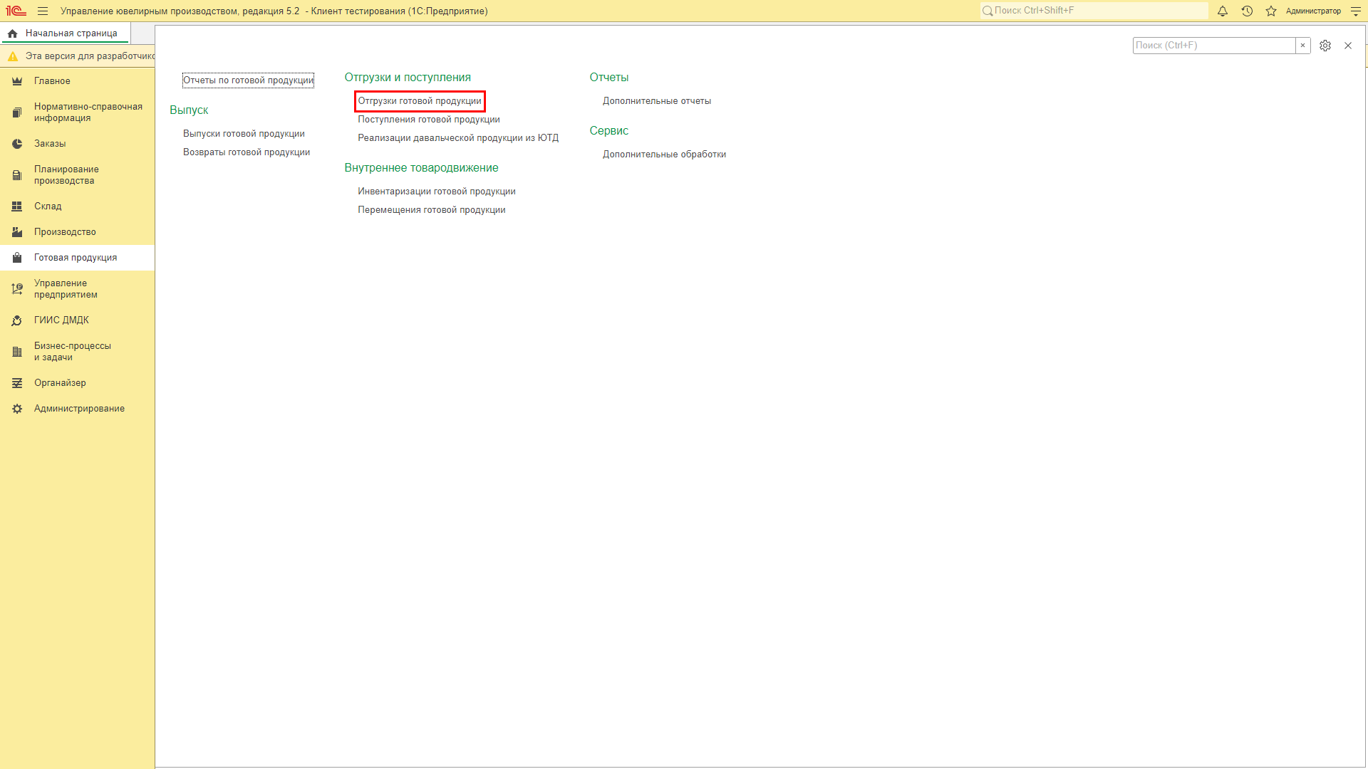Focus the Поиск (Ctrl+F) field

pos(1214,46)
